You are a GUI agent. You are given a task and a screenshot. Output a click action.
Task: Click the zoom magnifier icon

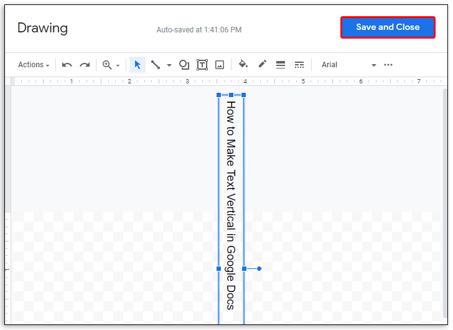[x=107, y=65]
